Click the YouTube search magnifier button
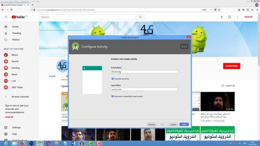 click(141, 17)
